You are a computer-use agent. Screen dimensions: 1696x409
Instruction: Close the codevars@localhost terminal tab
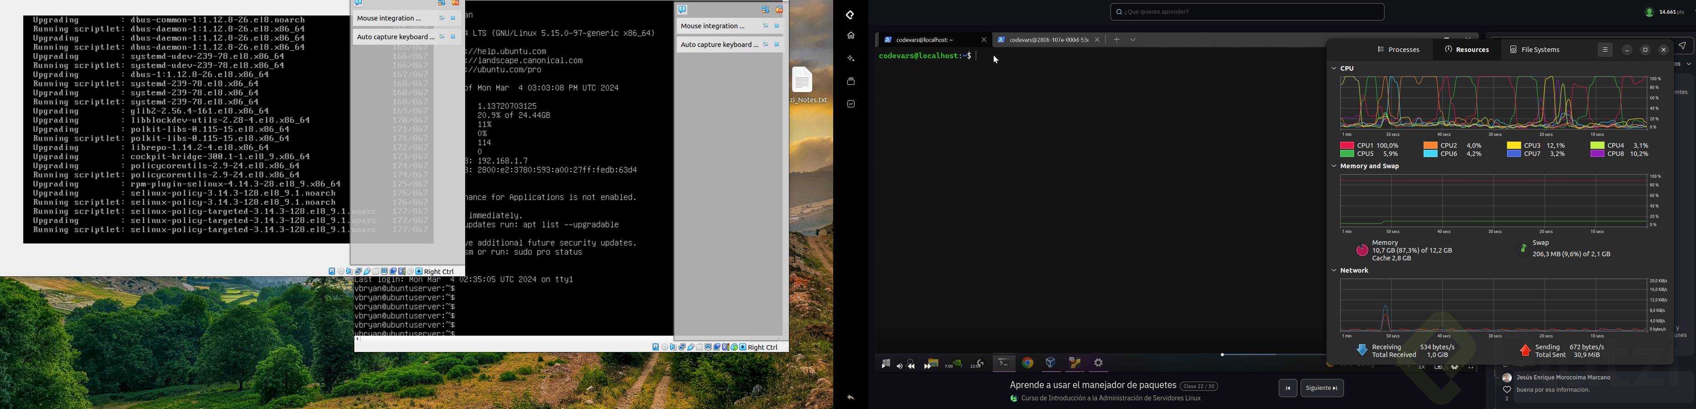984,40
